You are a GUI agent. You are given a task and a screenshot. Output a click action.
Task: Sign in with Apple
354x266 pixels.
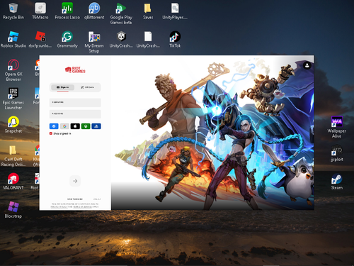coord(75,126)
